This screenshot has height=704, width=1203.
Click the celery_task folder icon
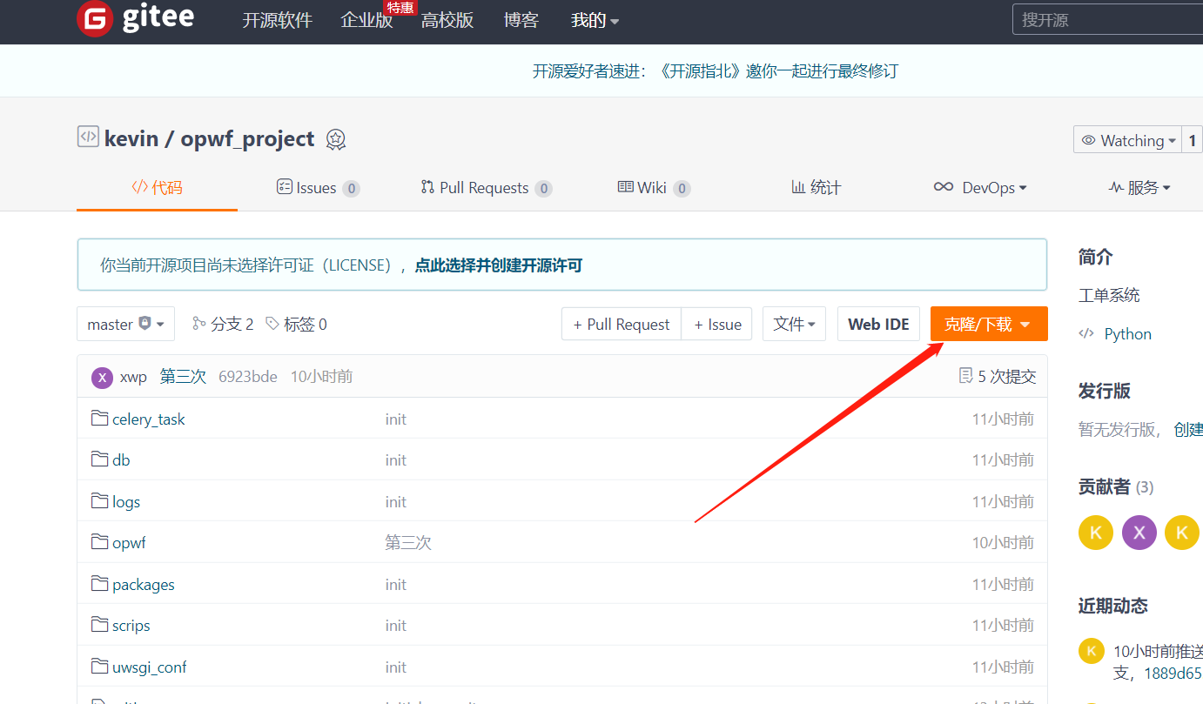pyautogui.click(x=99, y=419)
